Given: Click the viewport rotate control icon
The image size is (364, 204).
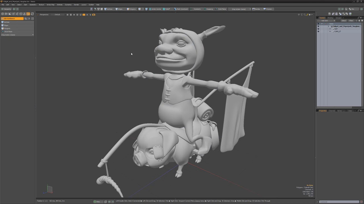Looking at the screenshot, I should click(x=302, y=14).
